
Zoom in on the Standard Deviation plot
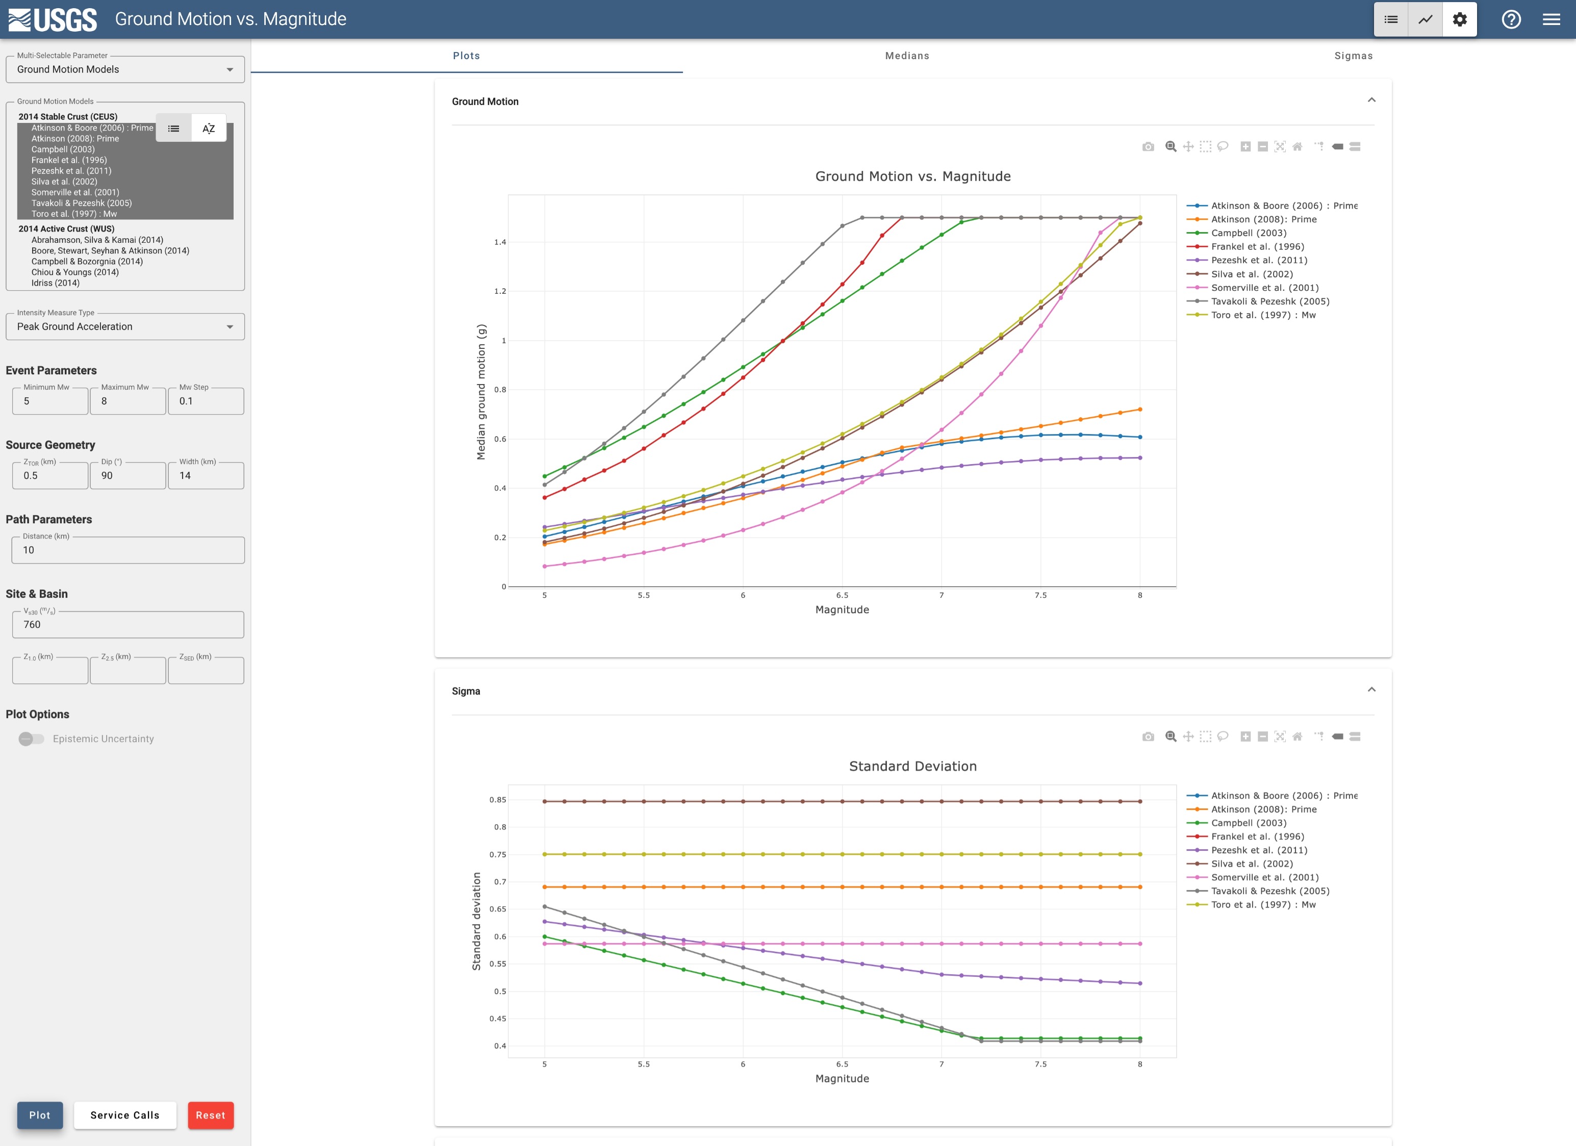(x=1246, y=736)
